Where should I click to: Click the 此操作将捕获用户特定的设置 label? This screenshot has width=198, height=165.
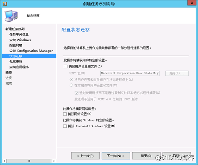(85, 60)
